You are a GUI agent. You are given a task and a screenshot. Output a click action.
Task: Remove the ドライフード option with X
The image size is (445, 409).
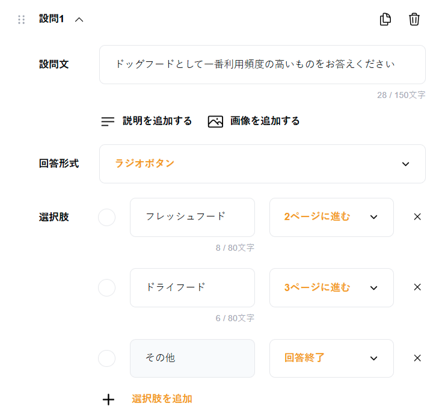(x=417, y=287)
